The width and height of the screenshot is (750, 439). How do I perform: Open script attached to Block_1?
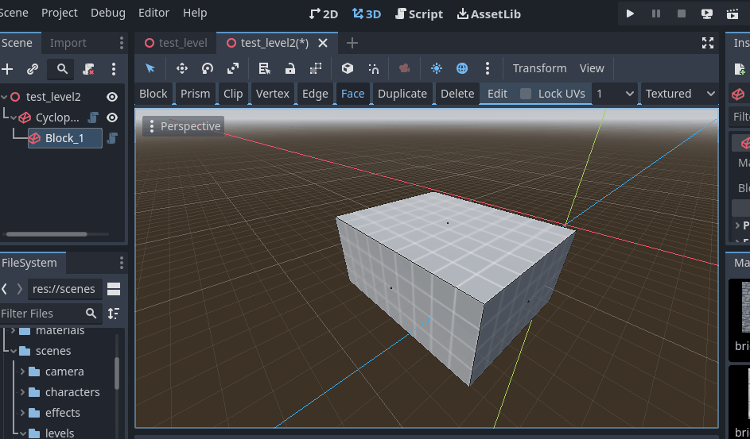(x=112, y=138)
